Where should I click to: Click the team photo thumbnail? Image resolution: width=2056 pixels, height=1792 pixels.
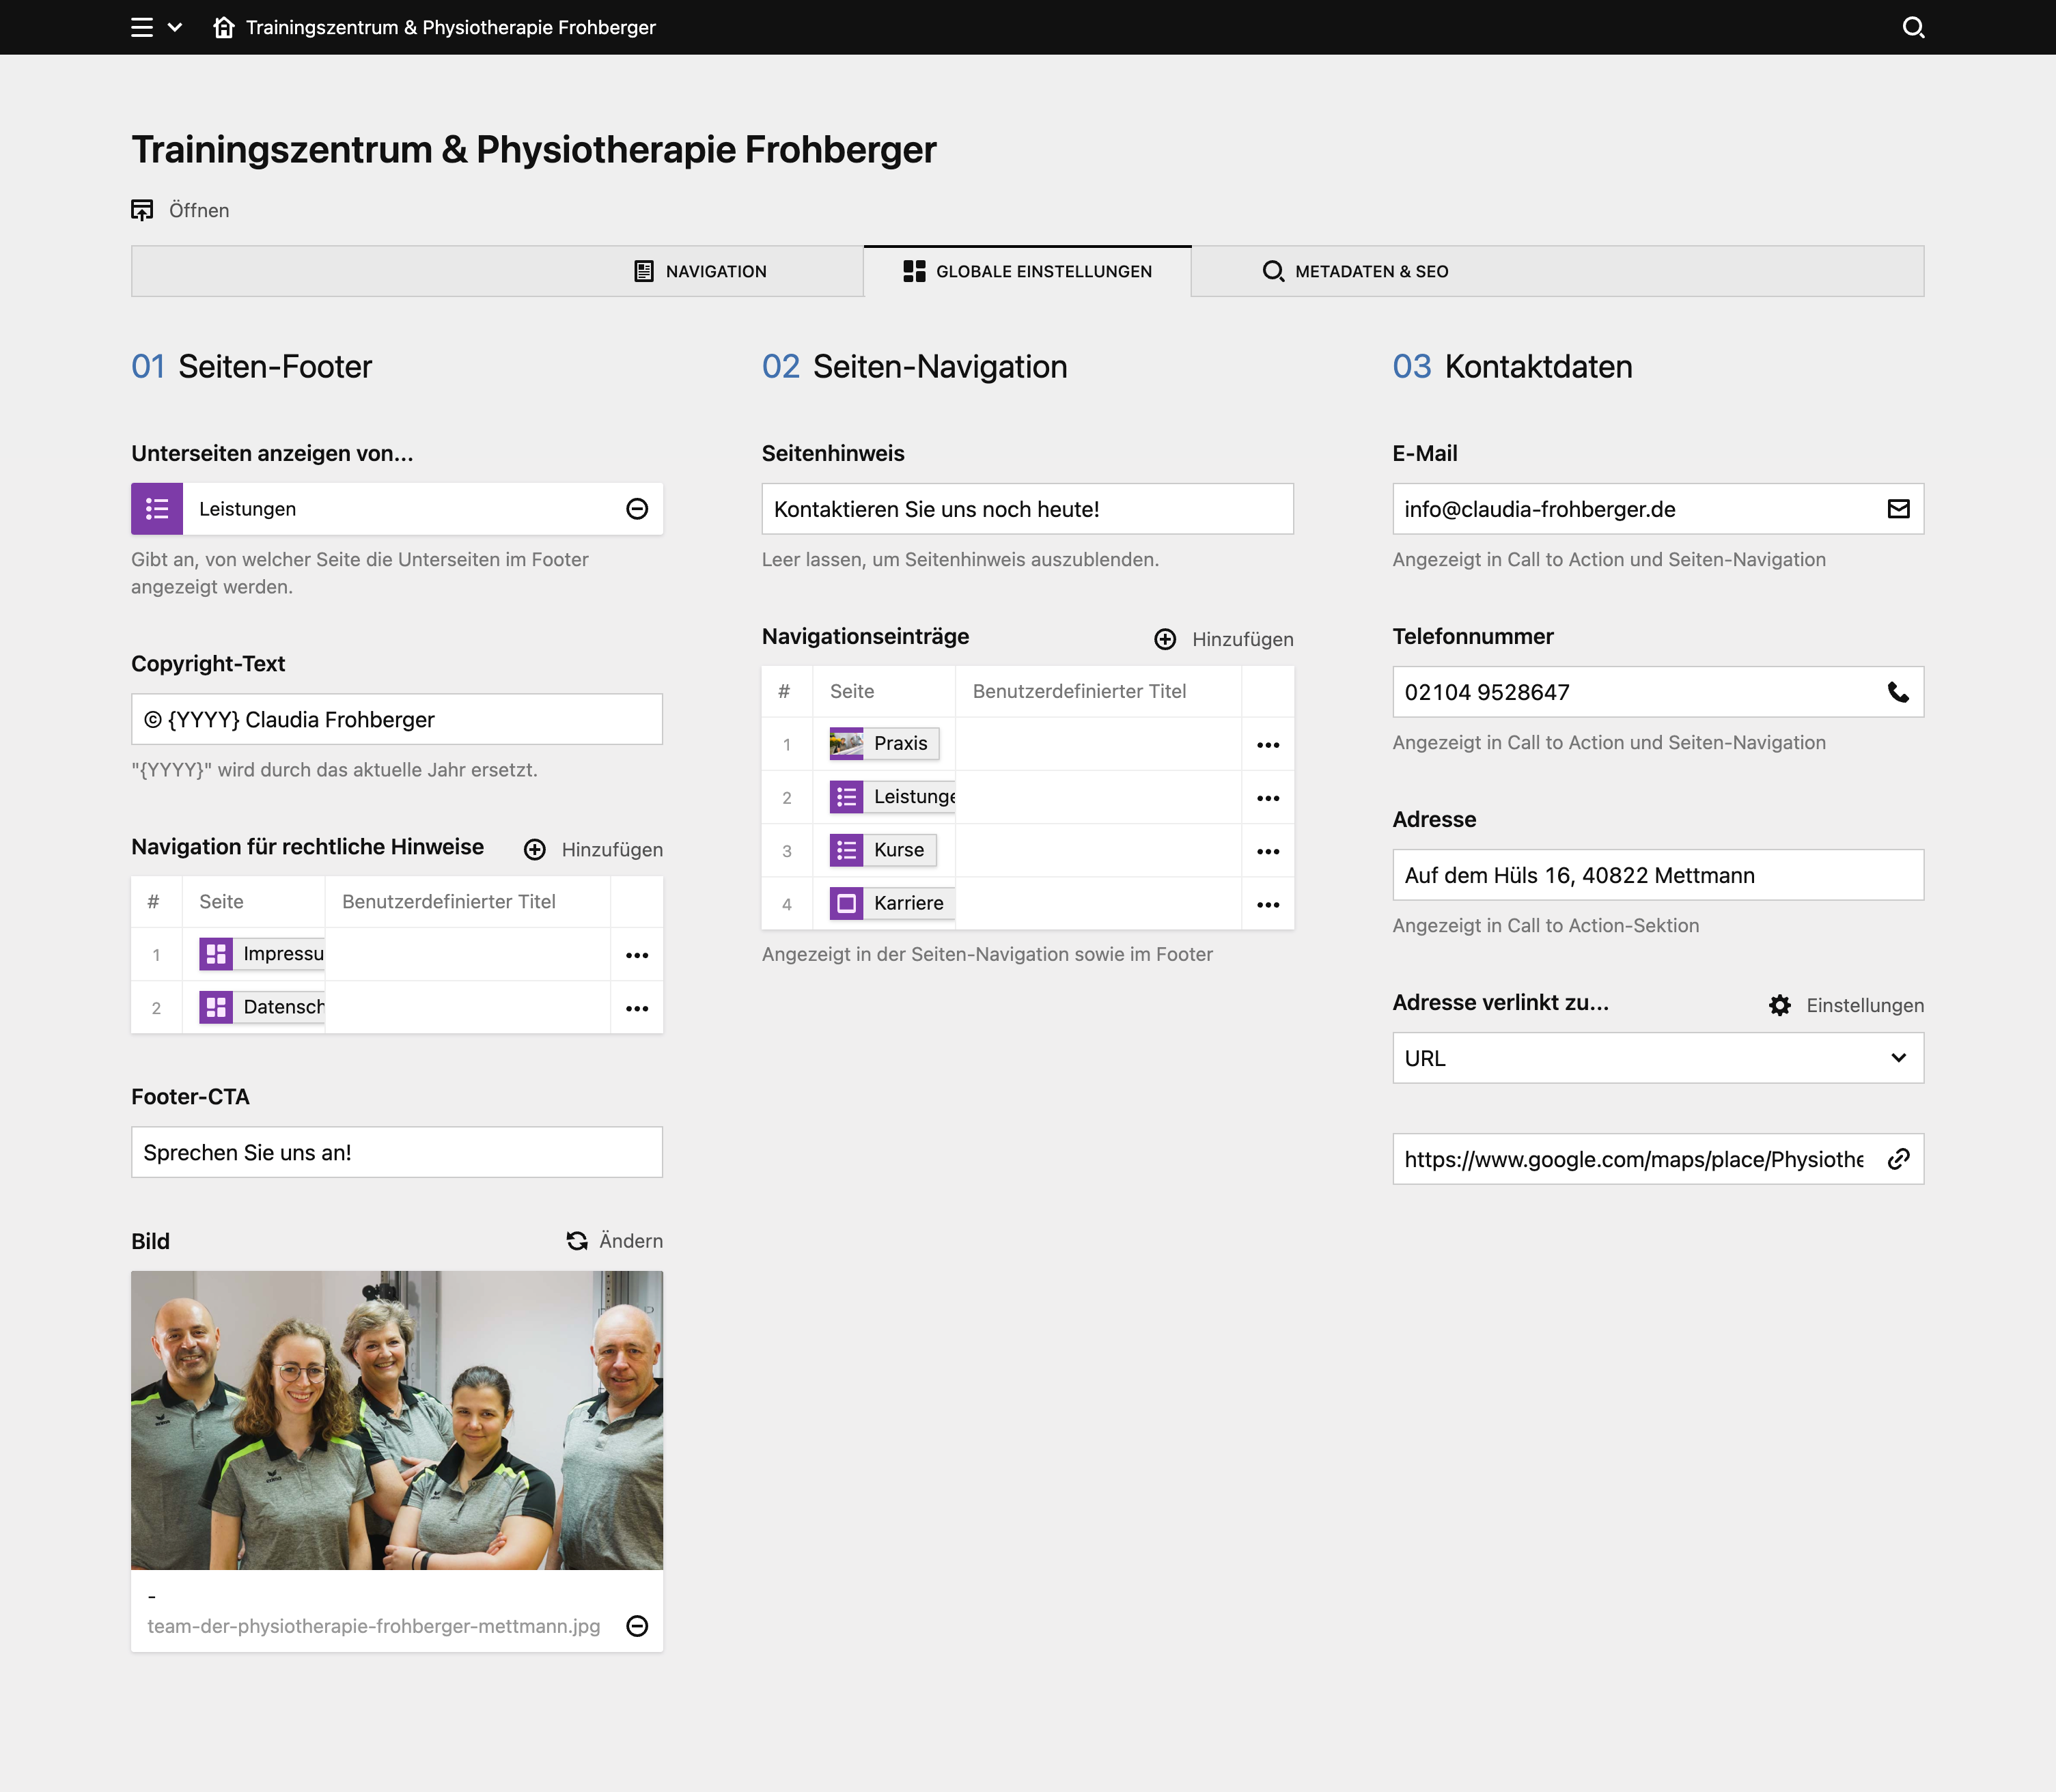[x=396, y=1420]
